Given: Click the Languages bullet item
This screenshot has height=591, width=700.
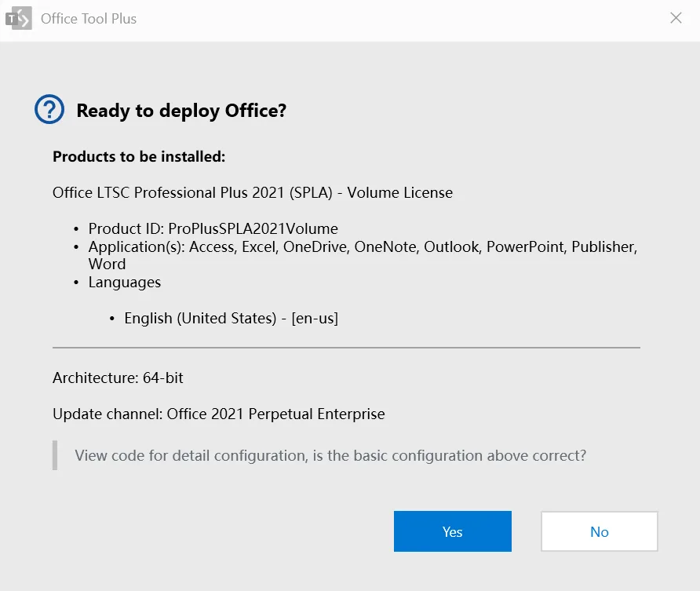Looking at the screenshot, I should (124, 283).
